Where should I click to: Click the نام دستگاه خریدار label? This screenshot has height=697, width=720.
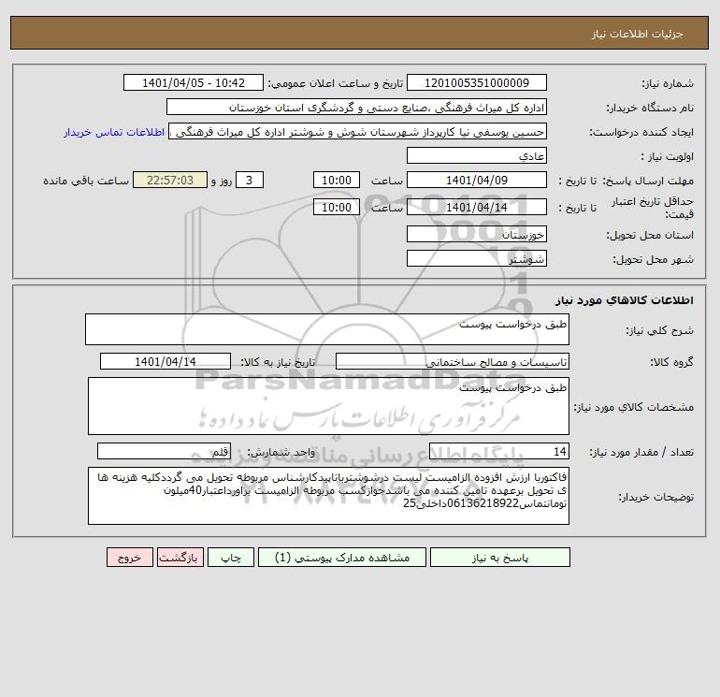(650, 108)
